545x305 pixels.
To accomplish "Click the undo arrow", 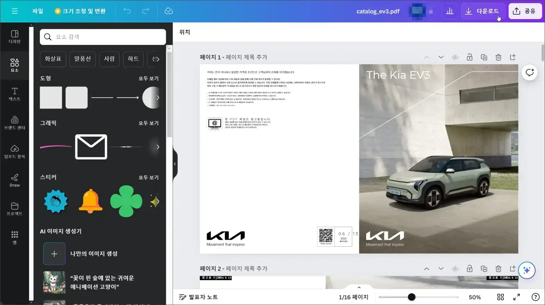I will coord(127,11).
